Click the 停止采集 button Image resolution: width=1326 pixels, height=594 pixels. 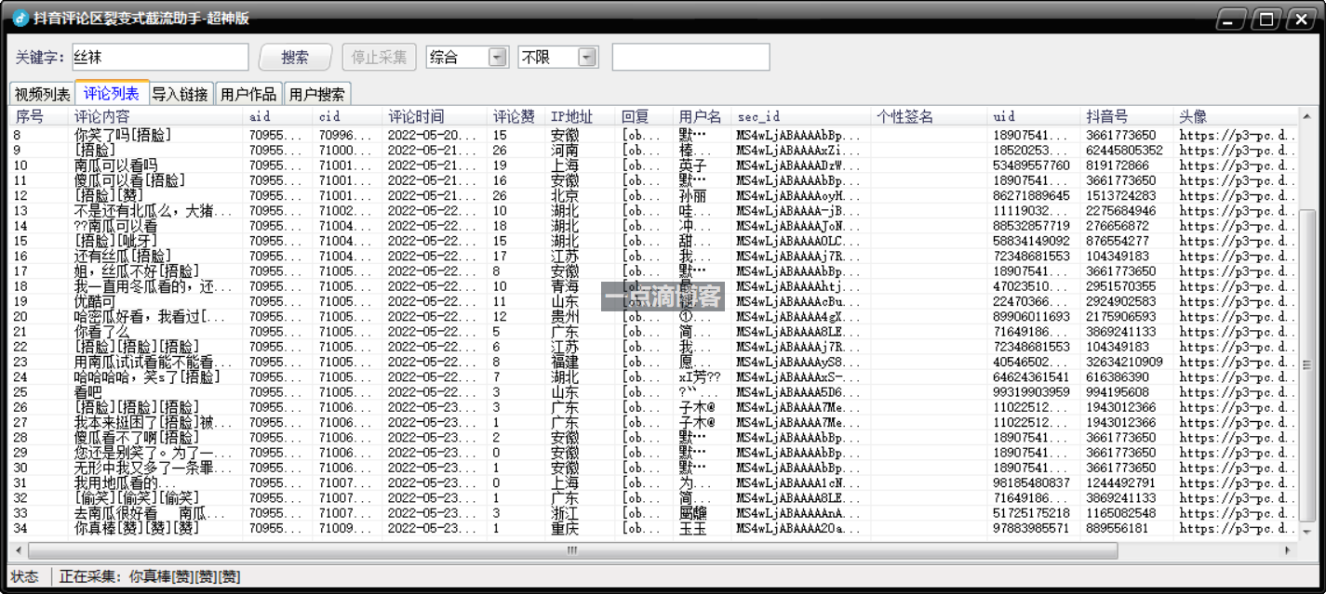[x=379, y=57]
